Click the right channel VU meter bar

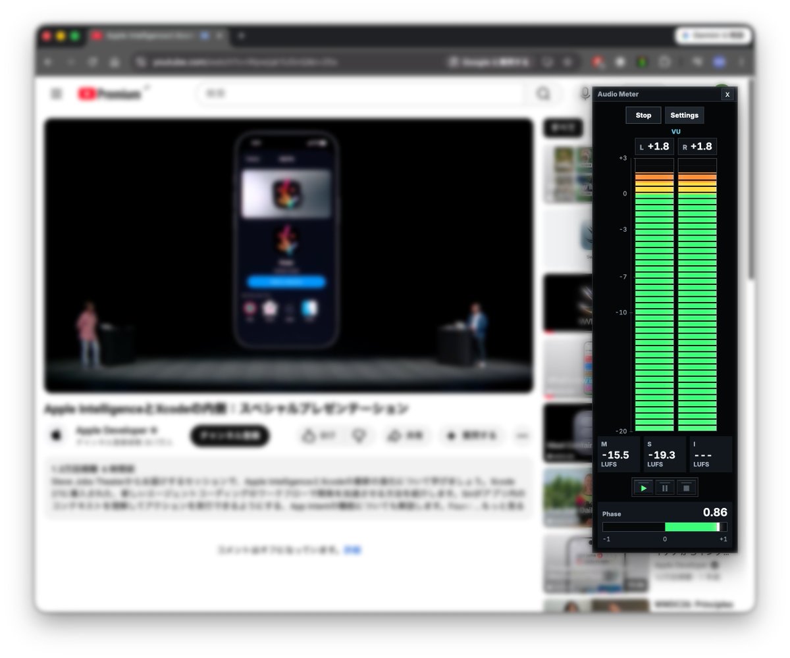click(x=698, y=295)
